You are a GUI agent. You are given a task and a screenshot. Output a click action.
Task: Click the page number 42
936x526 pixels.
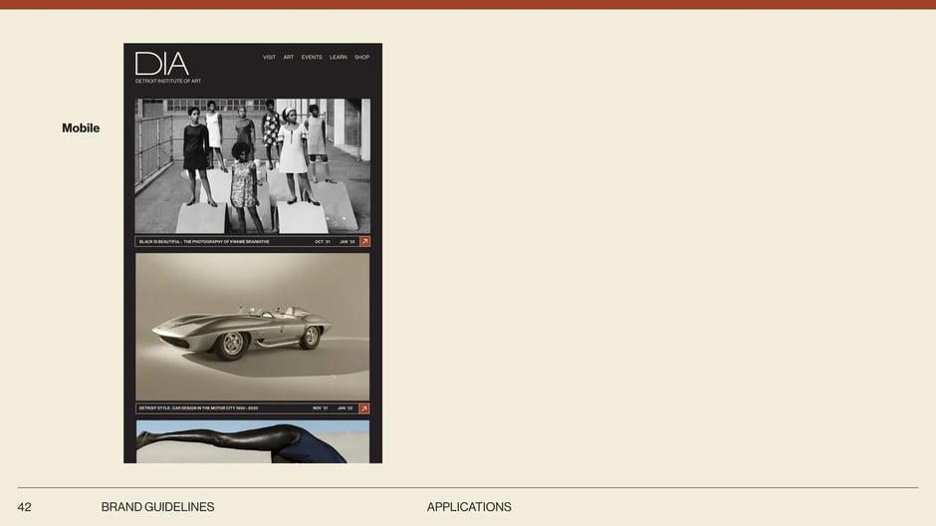(x=25, y=507)
